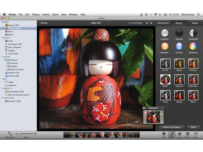Switch to the Effects tab
This screenshot has width=203, height=152.
[179, 23]
